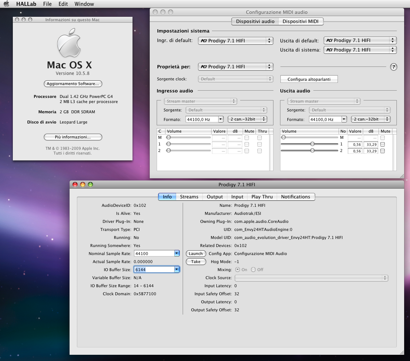Select the Mixing Off radio button

[x=253, y=270]
